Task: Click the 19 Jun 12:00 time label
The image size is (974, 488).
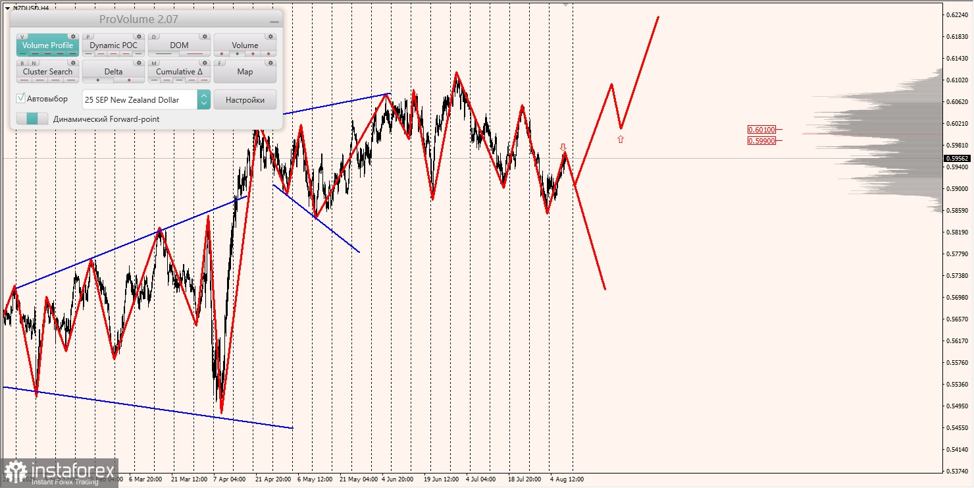Action: (442, 479)
